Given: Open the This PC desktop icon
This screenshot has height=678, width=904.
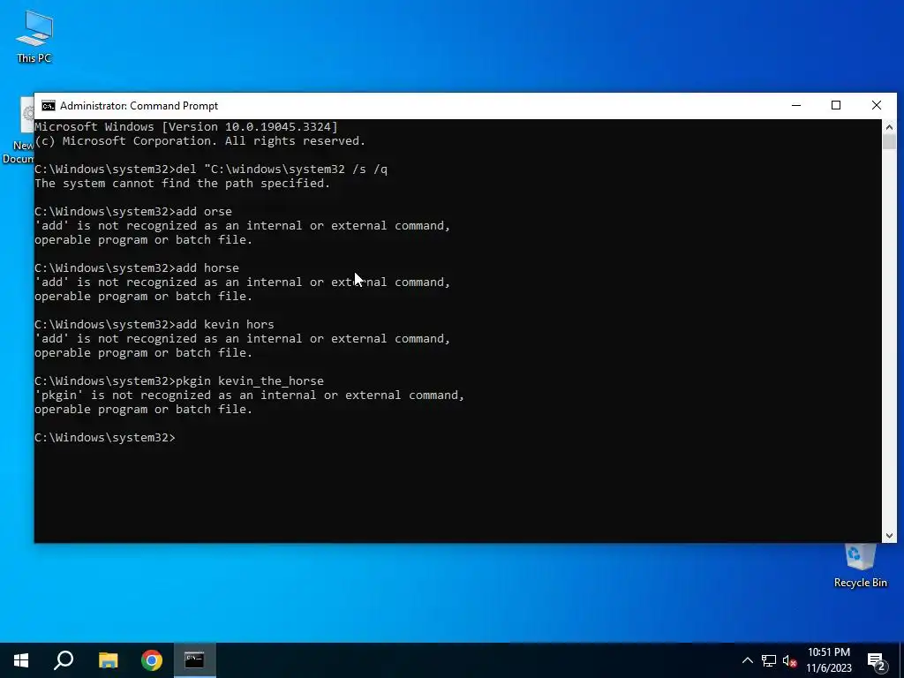Looking at the screenshot, I should 34,36.
